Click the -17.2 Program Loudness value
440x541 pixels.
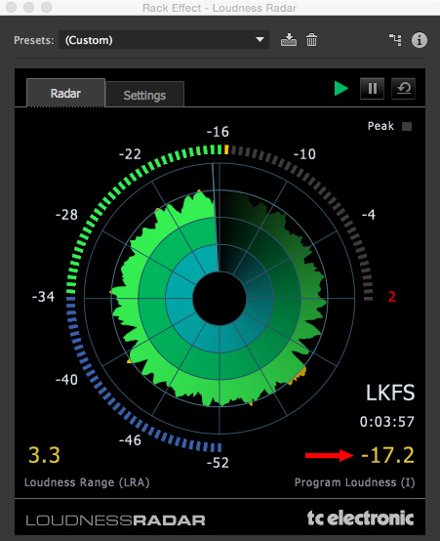[x=387, y=455]
